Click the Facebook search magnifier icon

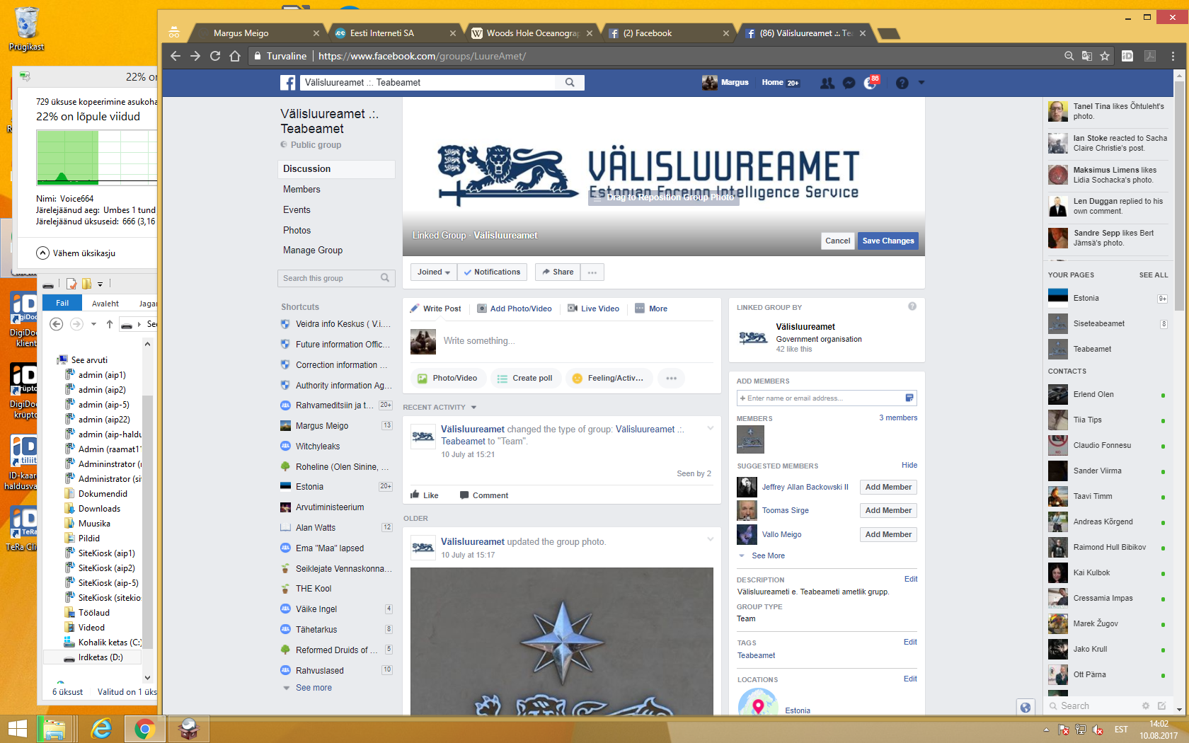pos(570,83)
